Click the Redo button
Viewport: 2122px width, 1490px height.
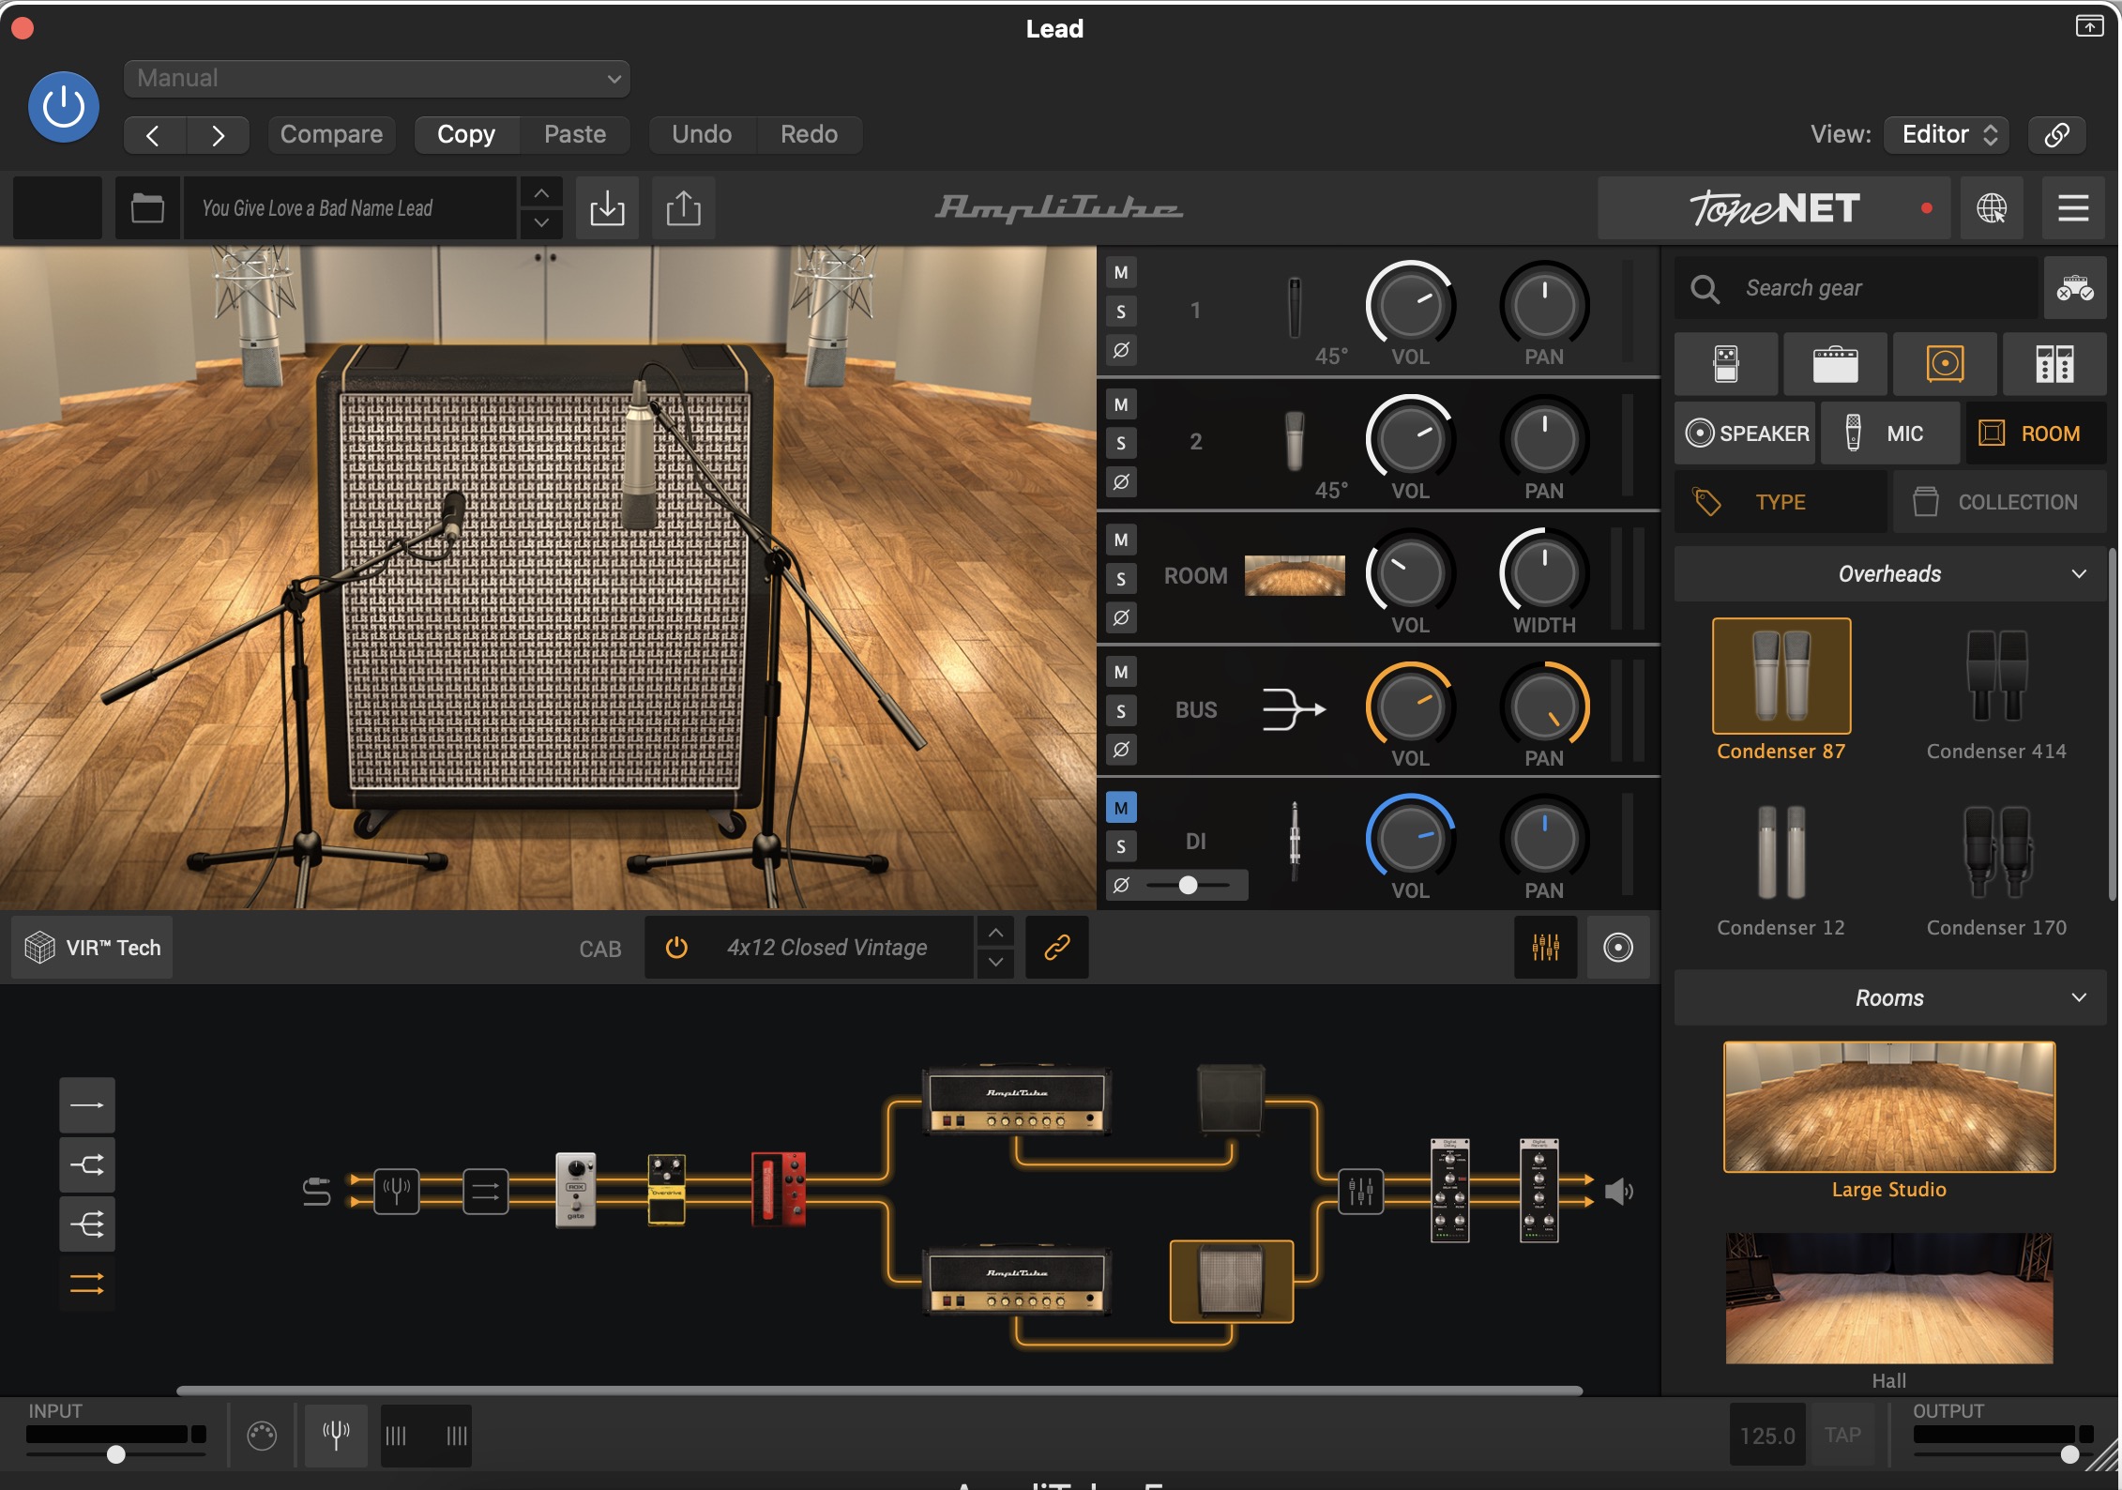tap(810, 135)
